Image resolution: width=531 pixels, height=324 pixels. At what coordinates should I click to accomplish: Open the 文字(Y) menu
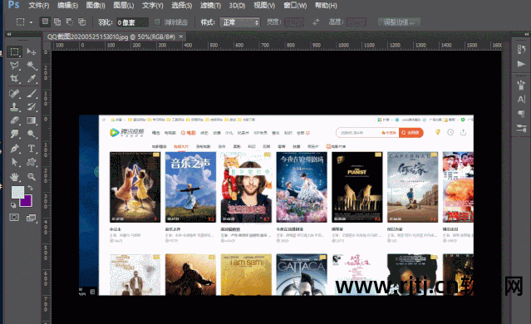152,6
